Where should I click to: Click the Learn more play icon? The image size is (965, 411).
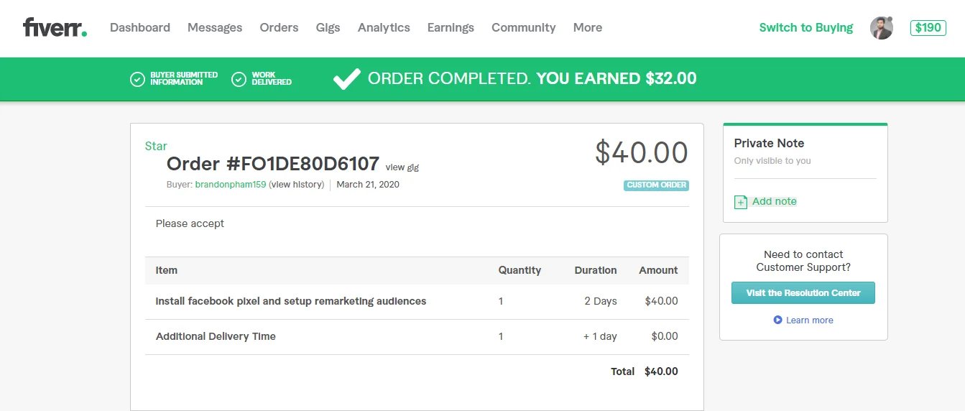[777, 320]
